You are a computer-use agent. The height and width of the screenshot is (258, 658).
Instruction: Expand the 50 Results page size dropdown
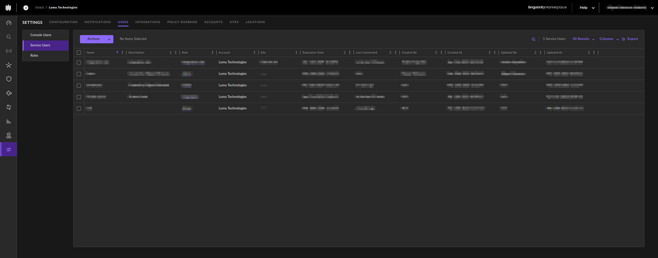[583, 39]
